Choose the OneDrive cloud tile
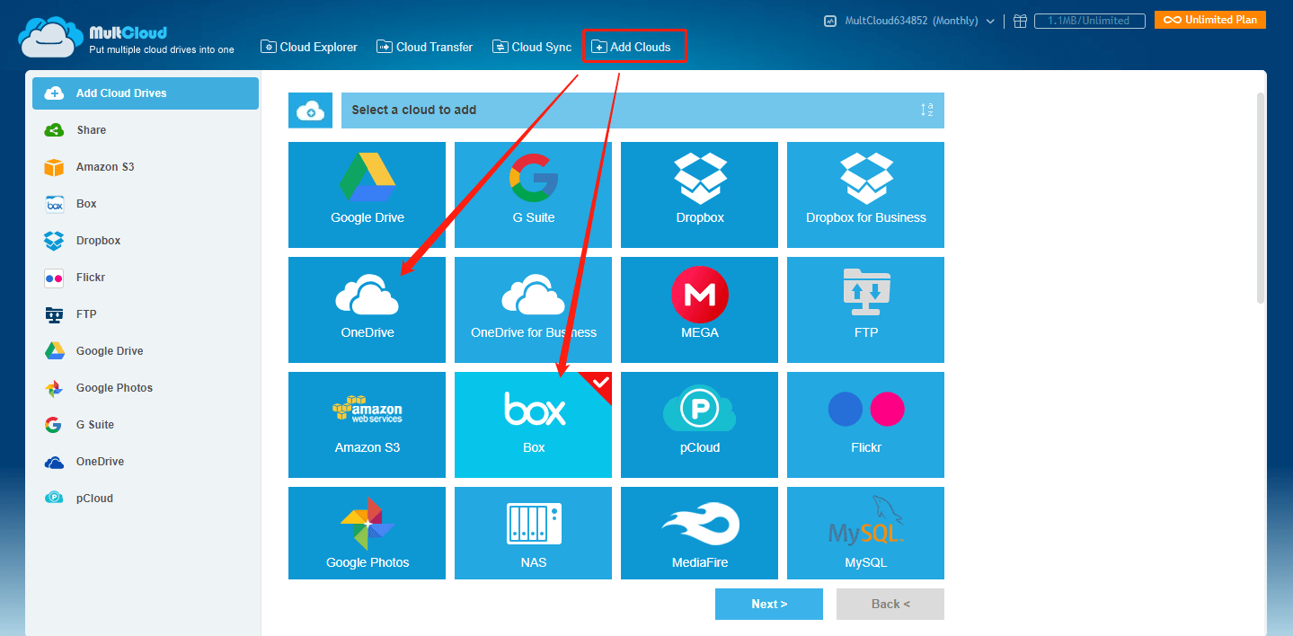1293x636 pixels. (367, 310)
